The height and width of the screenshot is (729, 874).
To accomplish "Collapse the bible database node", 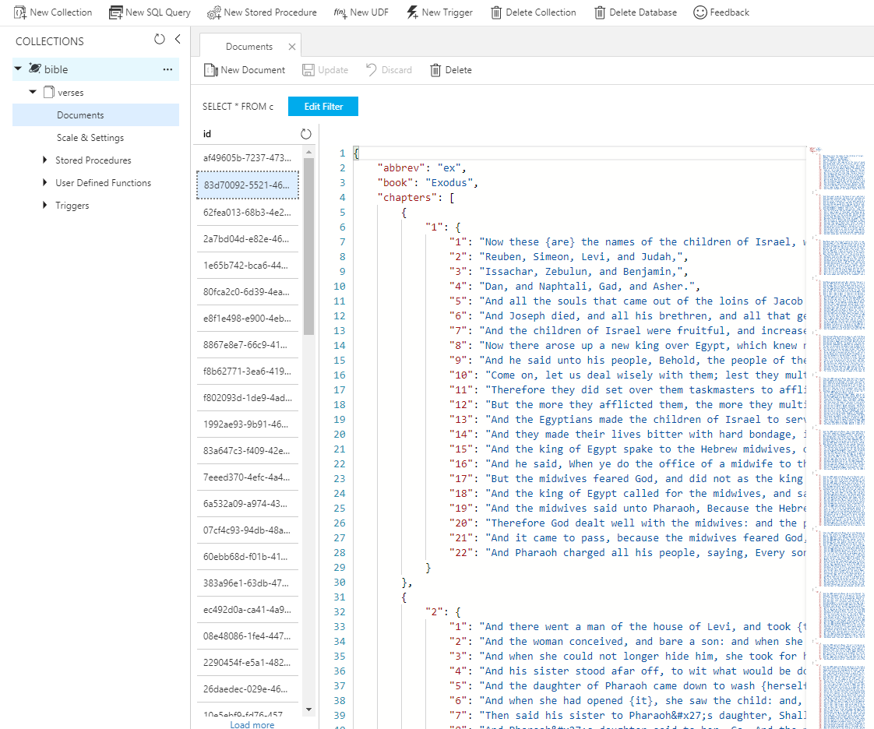I will (18, 69).
